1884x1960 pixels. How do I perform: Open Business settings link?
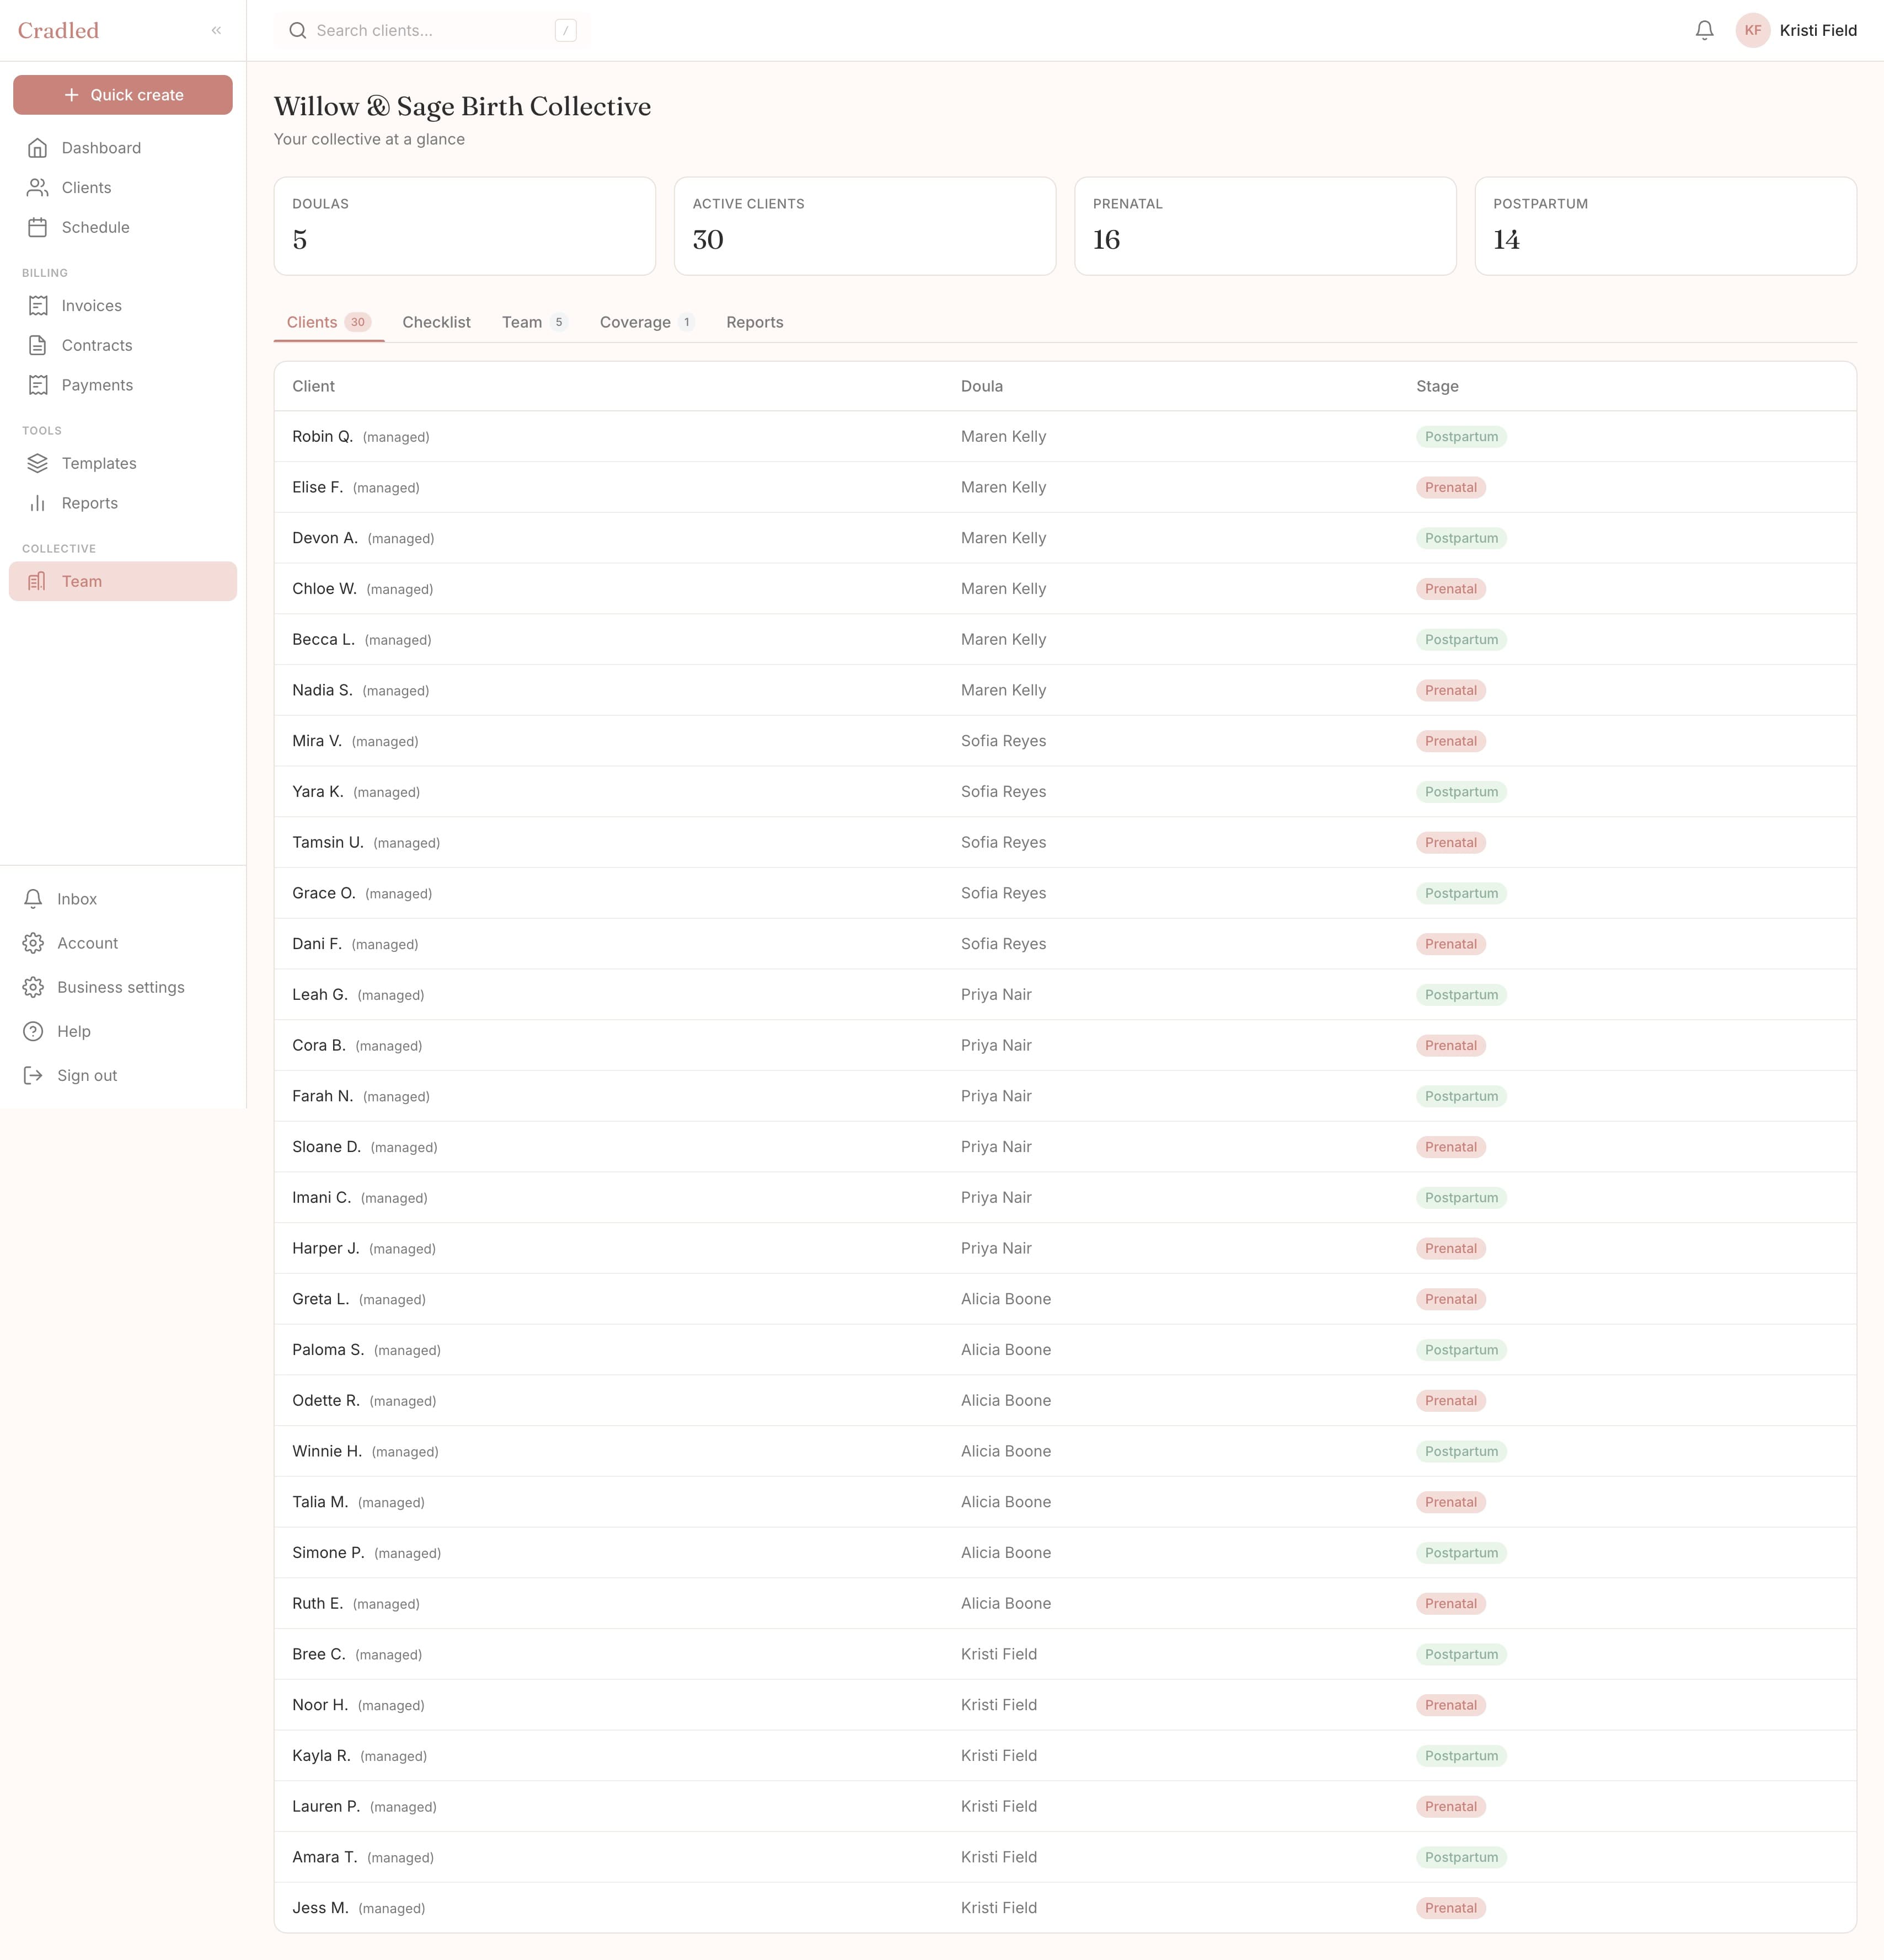(123, 987)
